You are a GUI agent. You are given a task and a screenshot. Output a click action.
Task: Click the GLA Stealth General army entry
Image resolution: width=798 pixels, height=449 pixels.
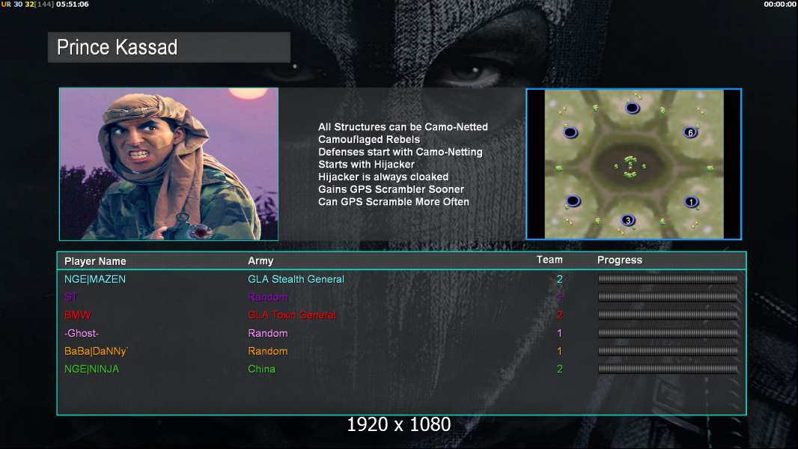pyautogui.click(x=296, y=279)
